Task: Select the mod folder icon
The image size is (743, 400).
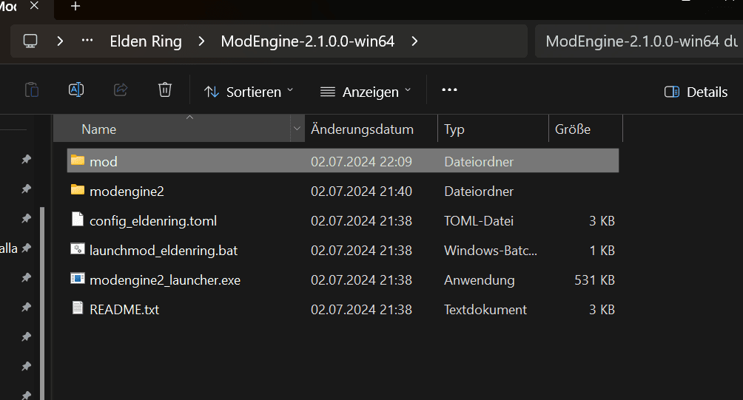Action: coord(78,160)
